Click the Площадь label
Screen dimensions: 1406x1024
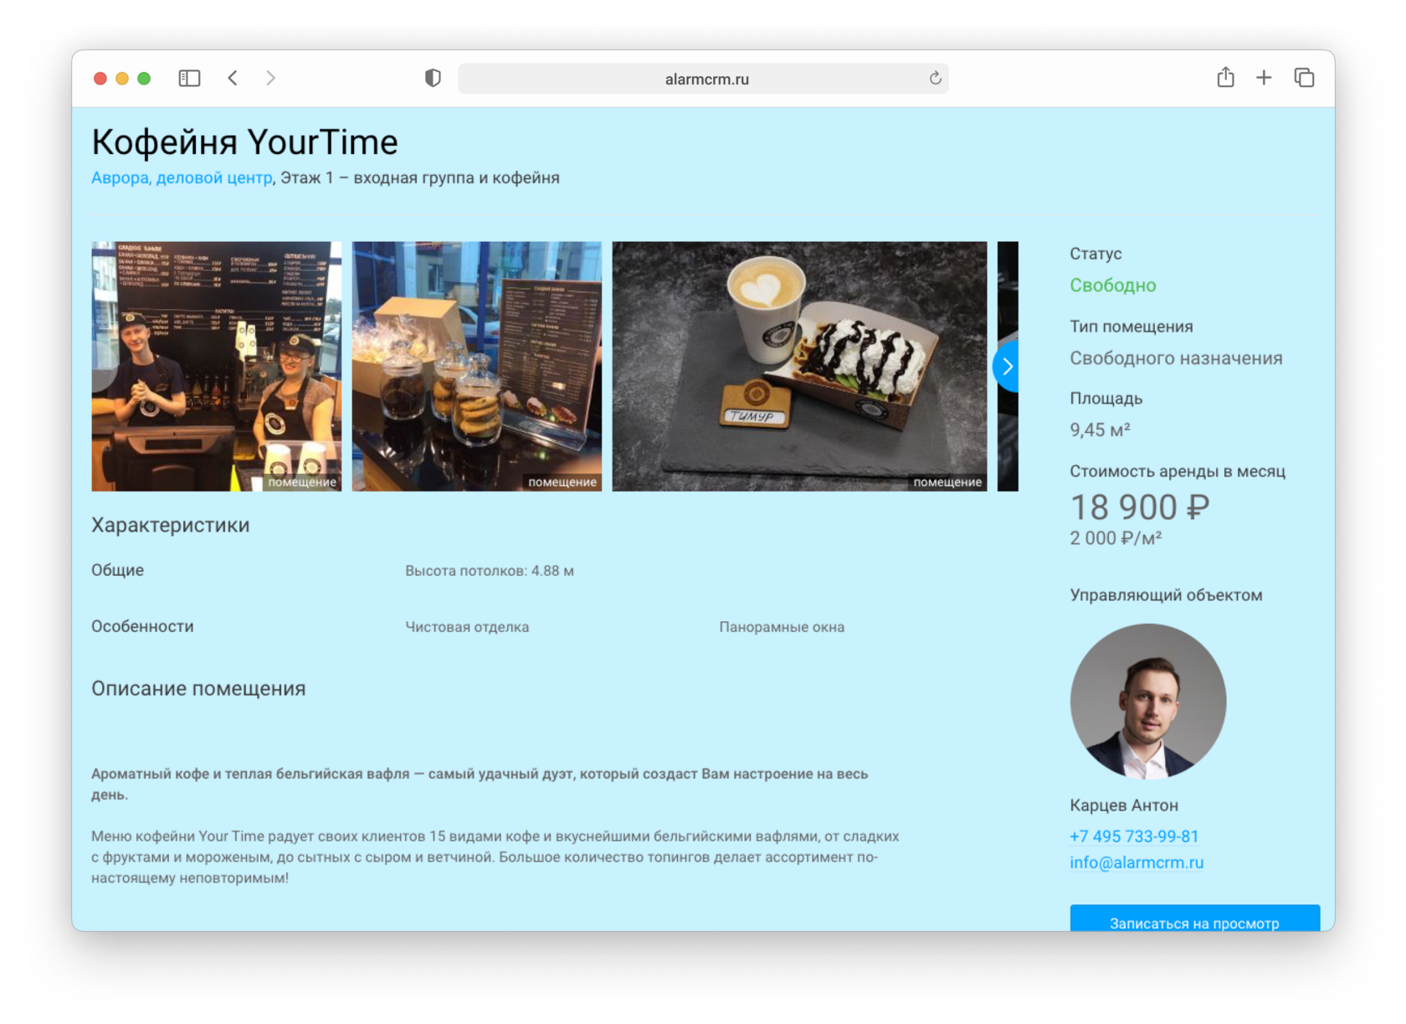coord(1106,399)
